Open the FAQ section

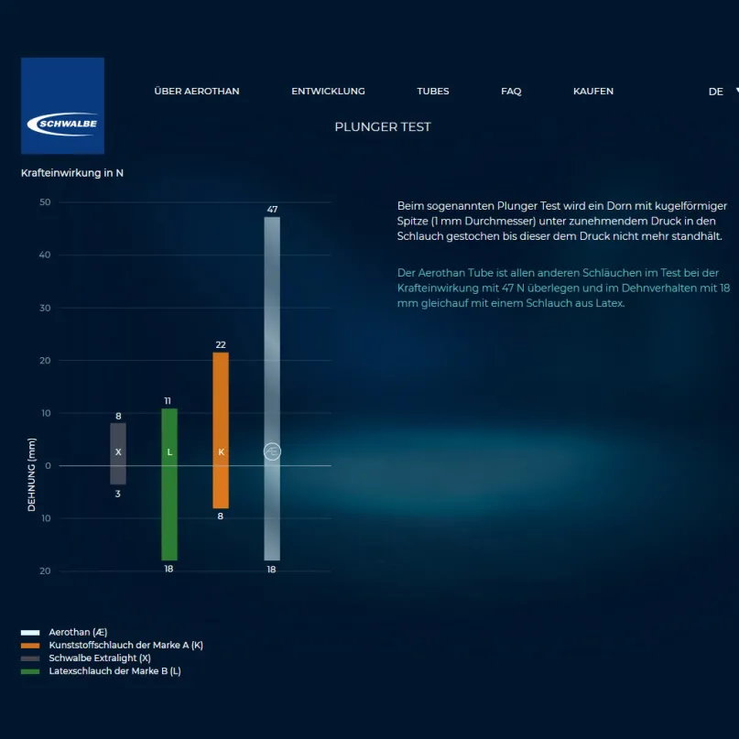[x=511, y=91]
